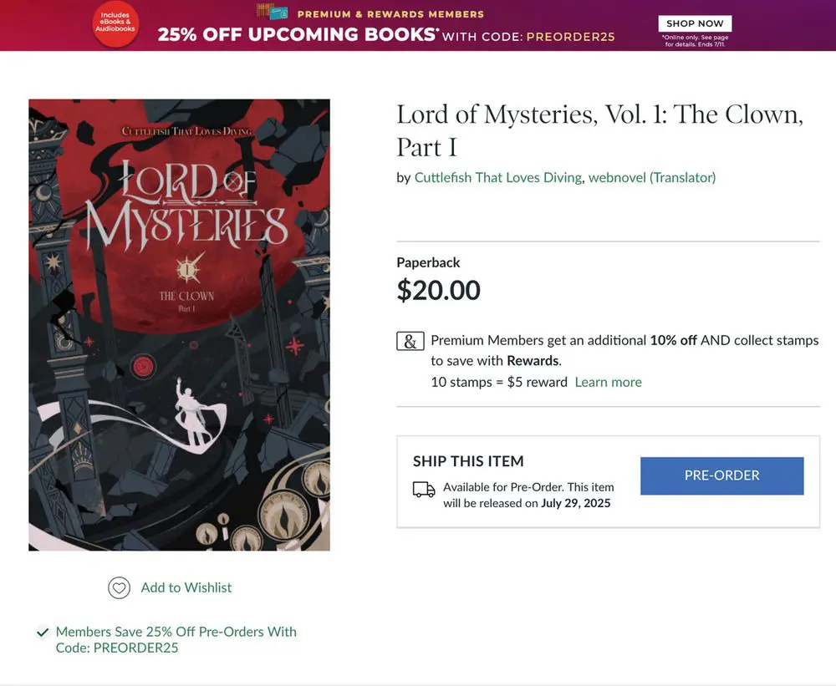The width and height of the screenshot is (836, 686).
Task: Click the red eBooks & Audiobooks badge
Action: point(115,24)
